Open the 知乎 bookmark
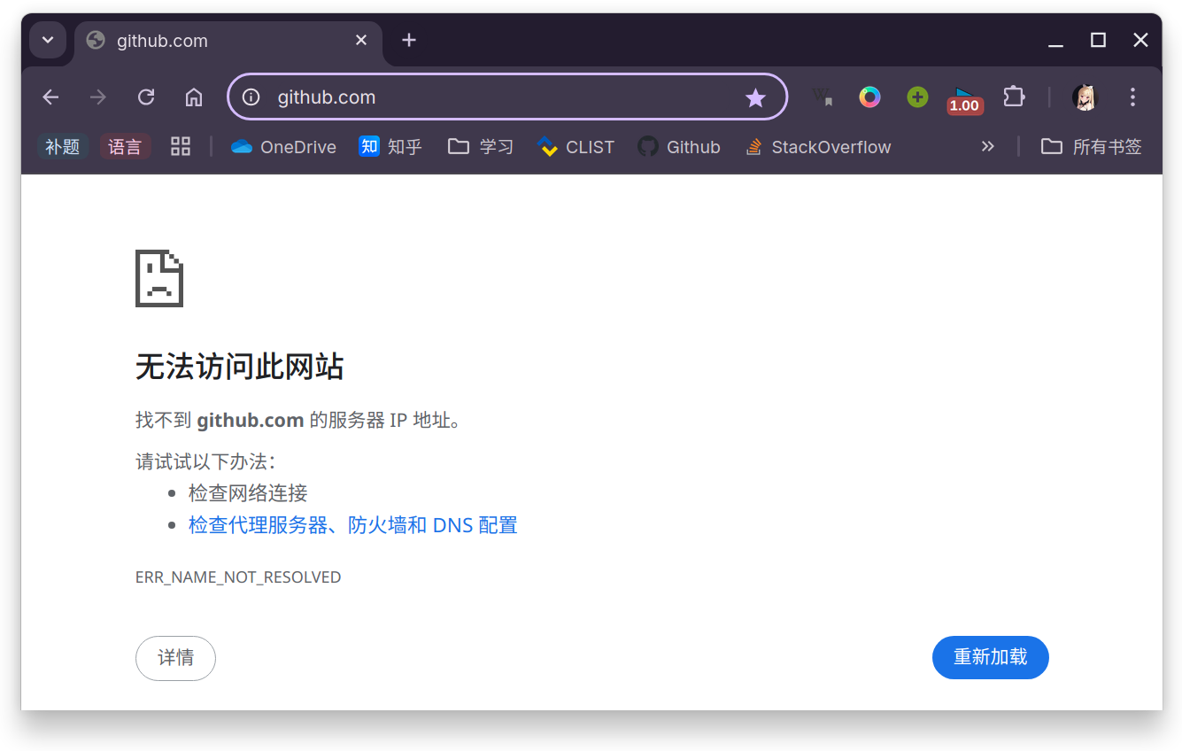1182x751 pixels. point(390,147)
